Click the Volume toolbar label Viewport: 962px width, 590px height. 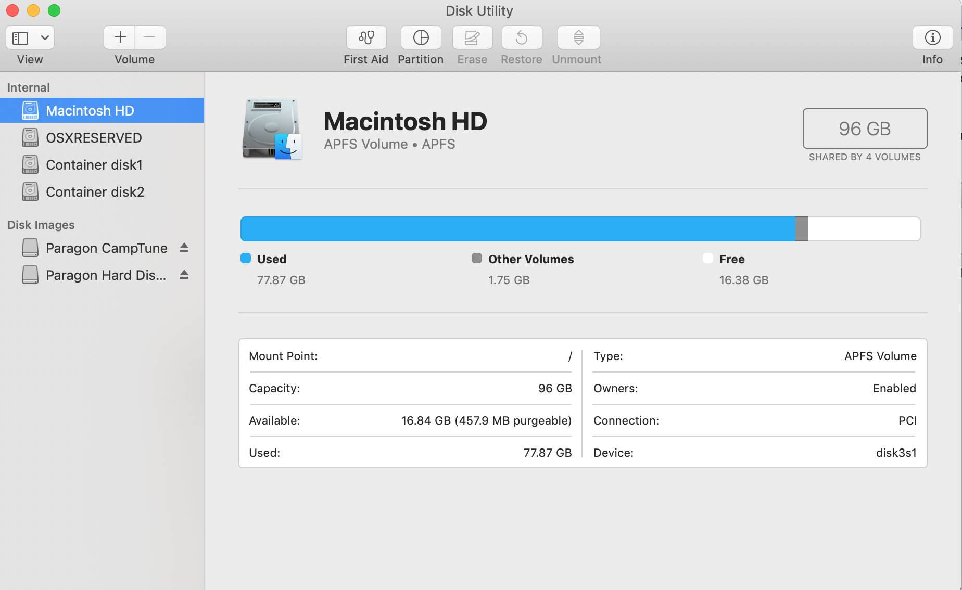135,59
